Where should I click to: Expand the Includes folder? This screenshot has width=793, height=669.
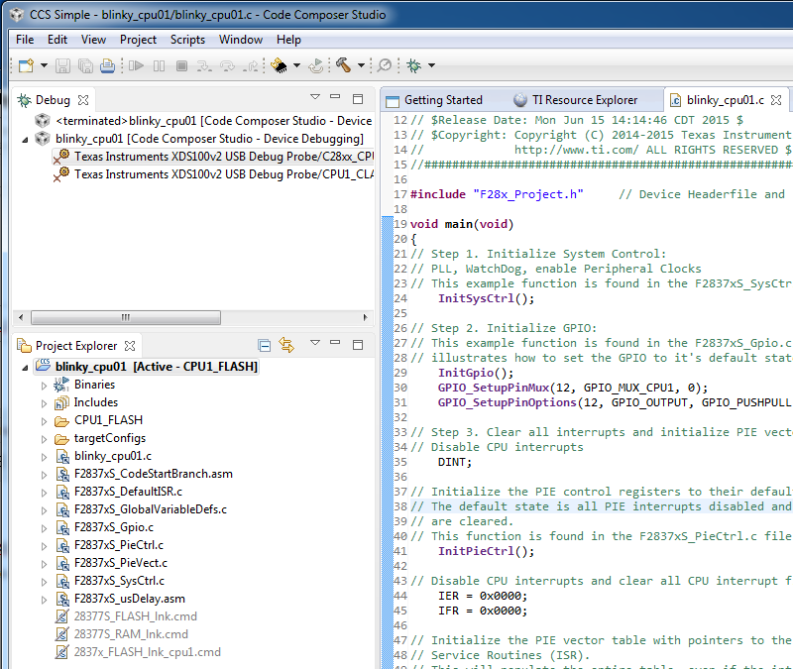(x=44, y=403)
